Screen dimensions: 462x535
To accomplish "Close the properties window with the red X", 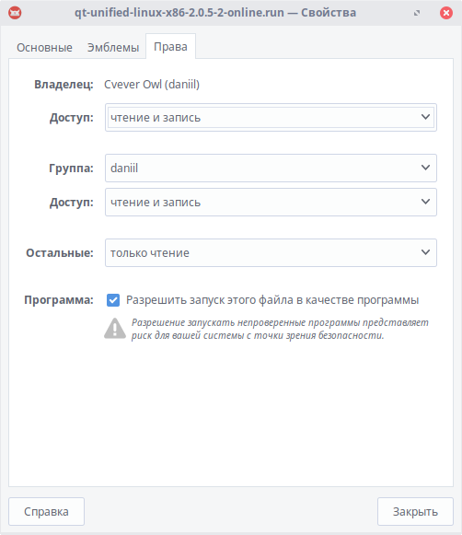I will (x=446, y=13).
